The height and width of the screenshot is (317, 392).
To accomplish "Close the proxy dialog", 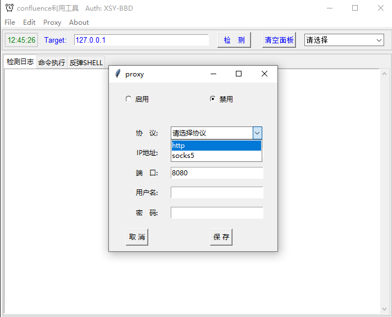I will pyautogui.click(x=265, y=74).
